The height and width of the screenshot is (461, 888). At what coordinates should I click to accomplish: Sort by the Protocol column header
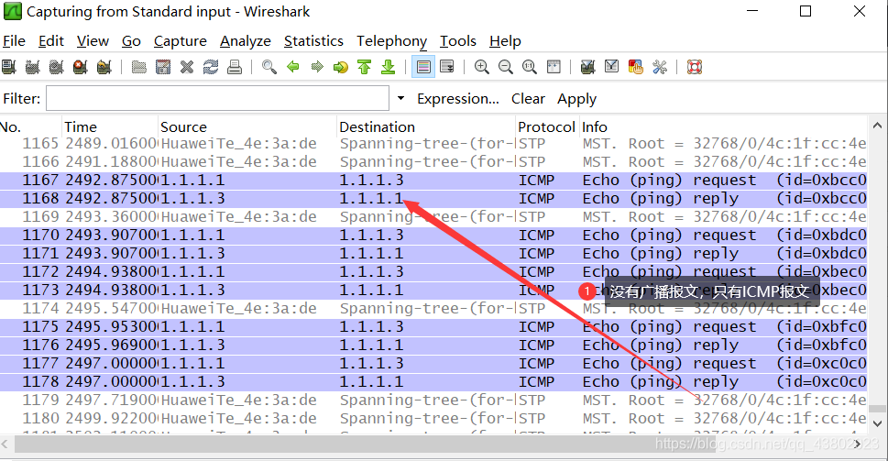[x=547, y=126]
